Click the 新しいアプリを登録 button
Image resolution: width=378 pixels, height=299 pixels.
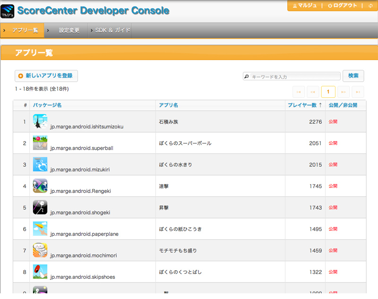coord(46,76)
